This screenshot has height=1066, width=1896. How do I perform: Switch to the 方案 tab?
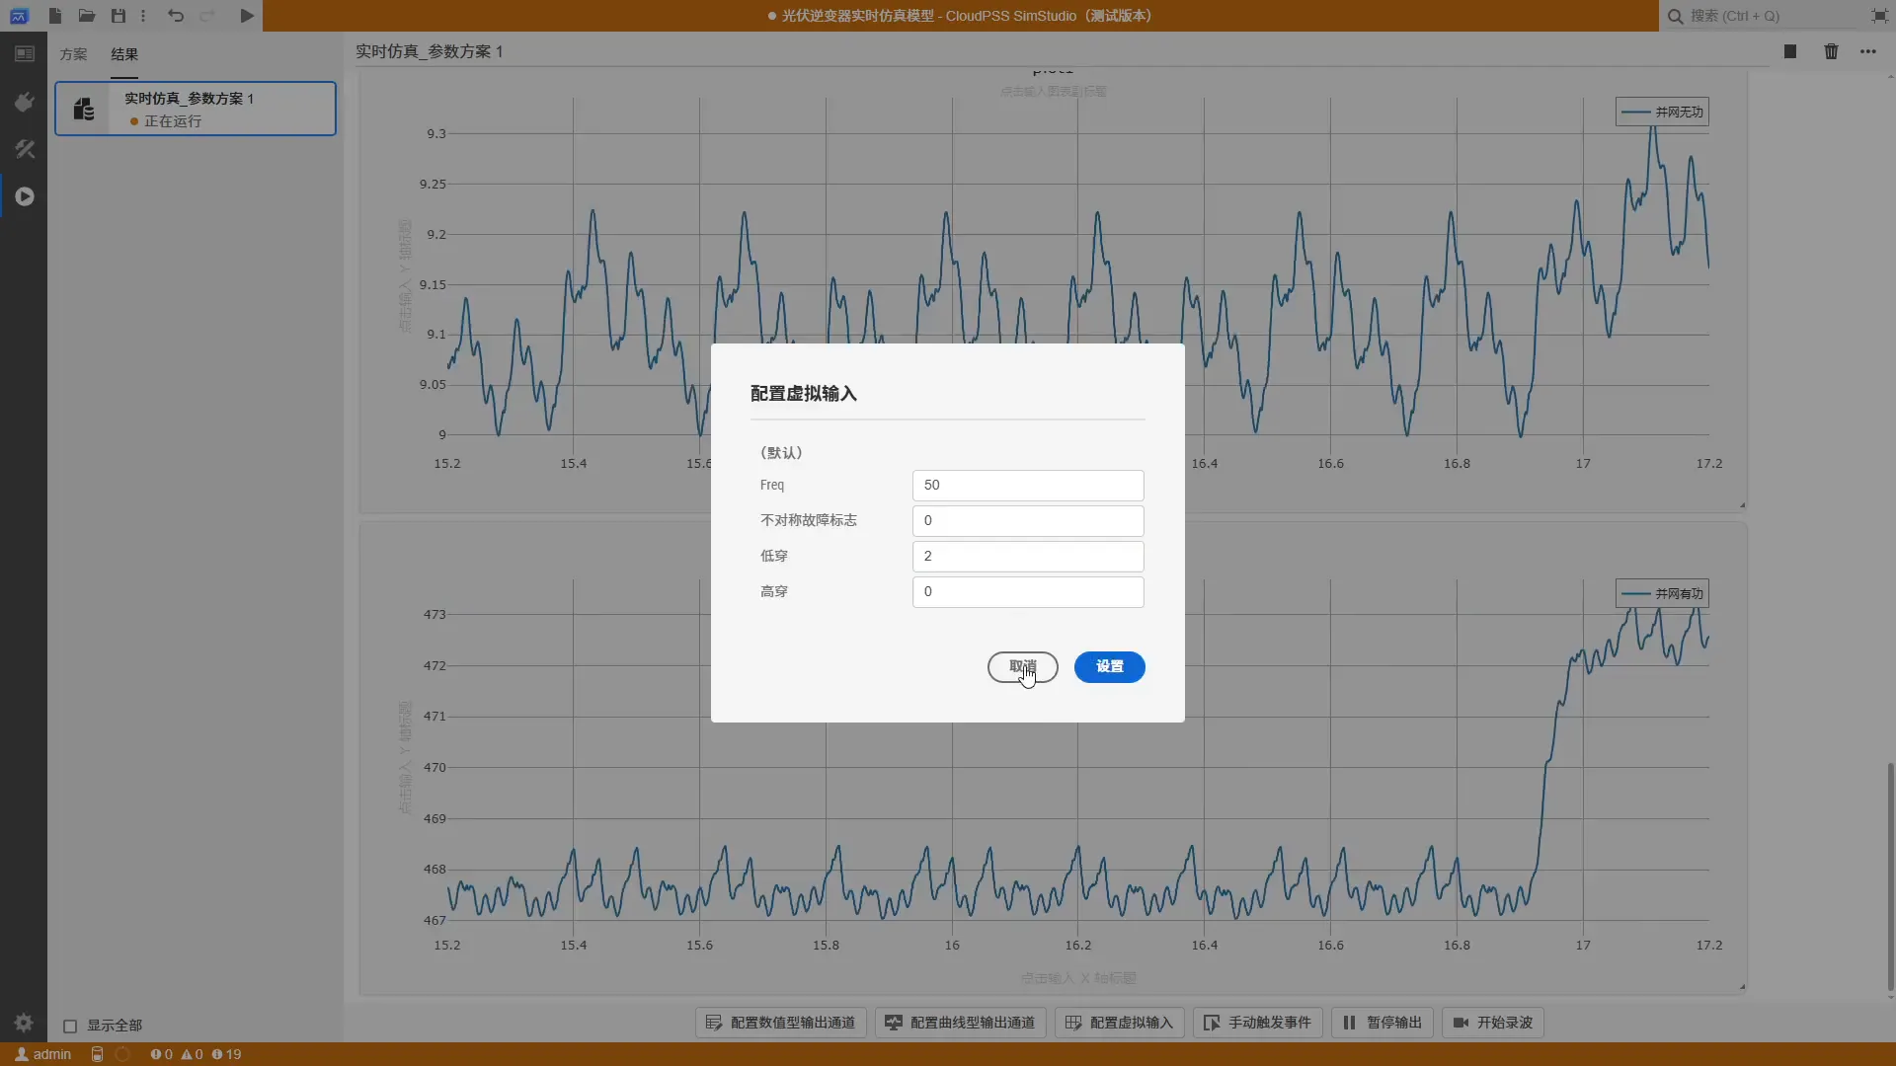pos(73,55)
